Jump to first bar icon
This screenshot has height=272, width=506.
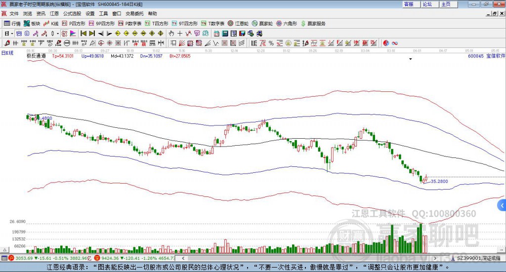coord(83,34)
